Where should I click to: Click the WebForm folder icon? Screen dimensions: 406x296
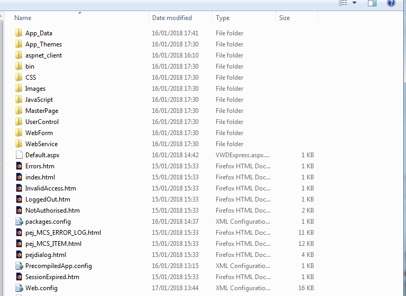click(x=19, y=132)
